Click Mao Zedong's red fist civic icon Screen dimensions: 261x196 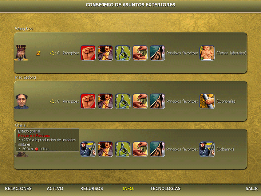(x=88, y=101)
